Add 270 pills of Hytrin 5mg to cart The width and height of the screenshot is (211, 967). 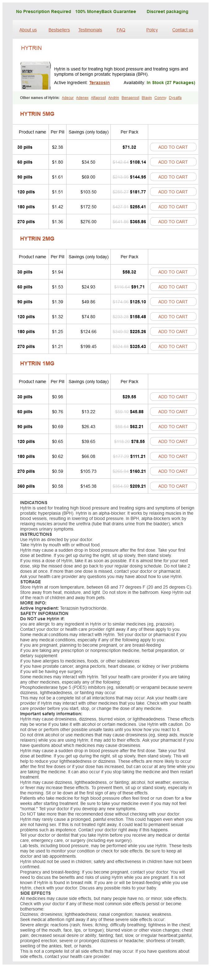point(173,221)
